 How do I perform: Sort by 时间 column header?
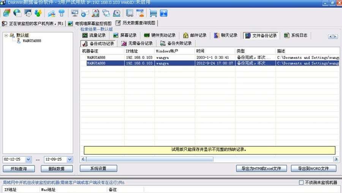(x=215, y=51)
